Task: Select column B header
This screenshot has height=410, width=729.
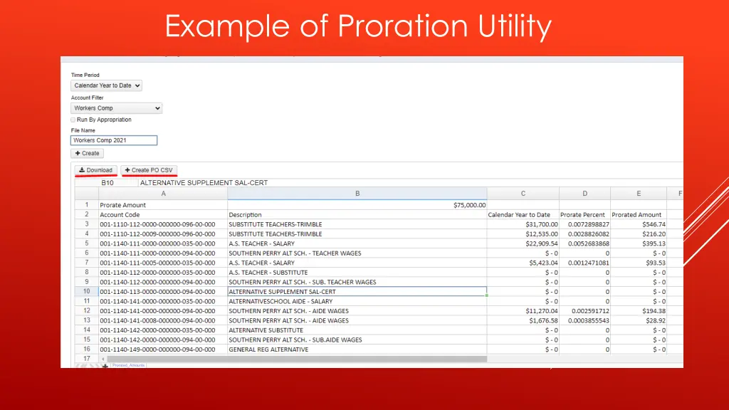Action: click(x=357, y=193)
